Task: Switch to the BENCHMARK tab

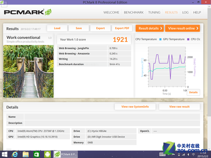Action: 134,13
